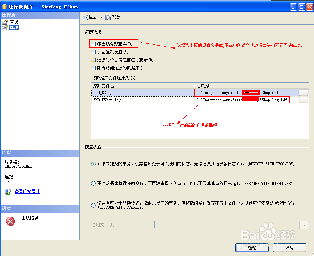Click the 常规 page icon in sidebar
Viewport: 314px width, 256px height.
6,22
